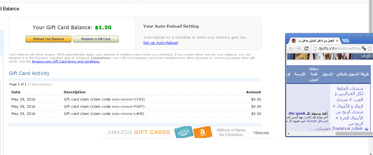Image resolution: width=373 pixels, height=155 pixels.
Task: Close the Arabic forum browser tab
Action: (337, 41)
